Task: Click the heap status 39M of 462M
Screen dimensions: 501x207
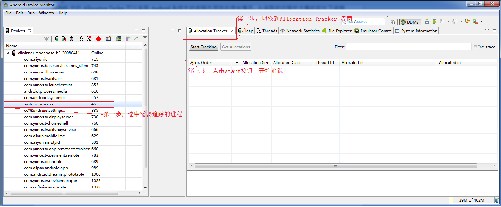Action: 471,200
